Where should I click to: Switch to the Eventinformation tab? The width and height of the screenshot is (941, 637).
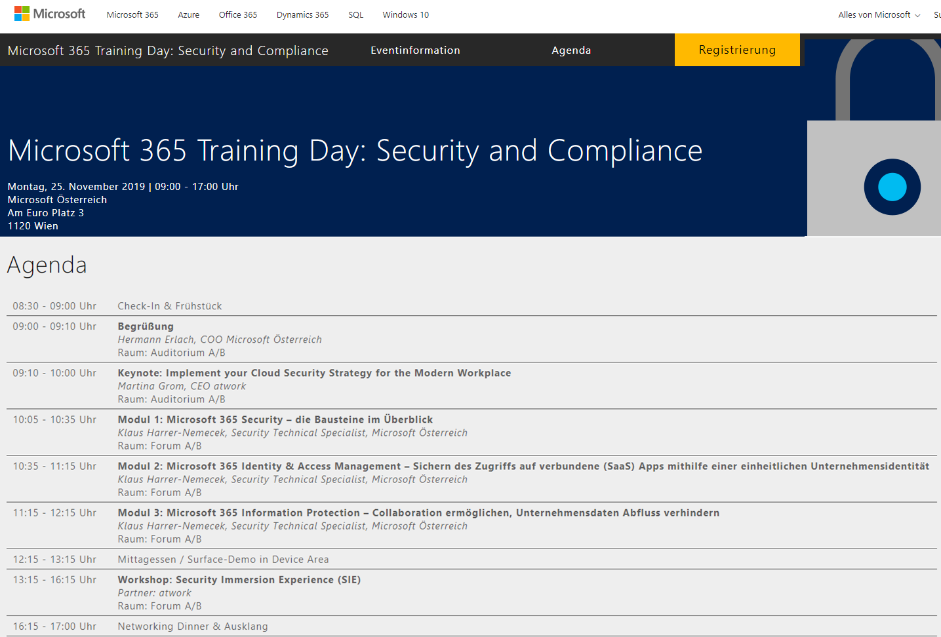coord(415,50)
